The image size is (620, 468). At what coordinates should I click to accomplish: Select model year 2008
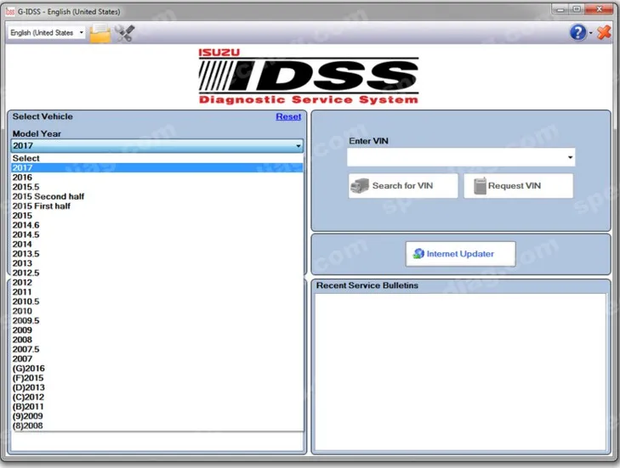click(x=157, y=340)
